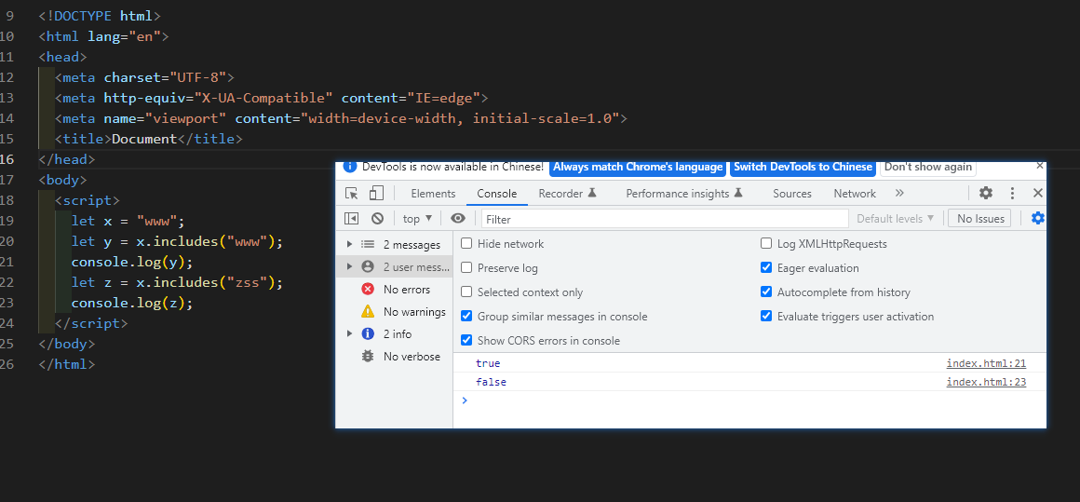This screenshot has height=502, width=1080.
Task: Check the Preserve log option
Action: [467, 268]
